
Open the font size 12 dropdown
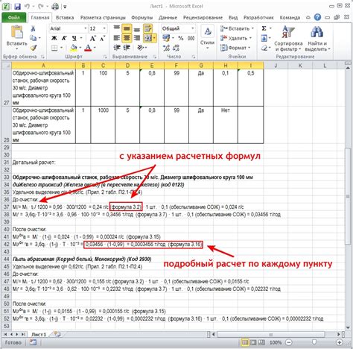click(104, 28)
